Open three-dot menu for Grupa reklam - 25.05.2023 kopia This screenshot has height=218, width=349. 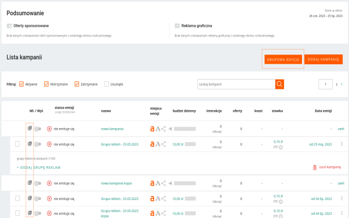point(342,213)
